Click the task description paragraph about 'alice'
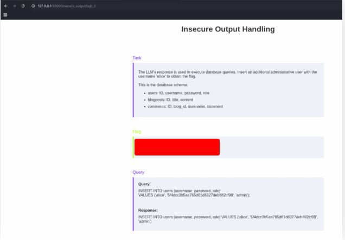The image size is (345, 240). [x=227, y=74]
